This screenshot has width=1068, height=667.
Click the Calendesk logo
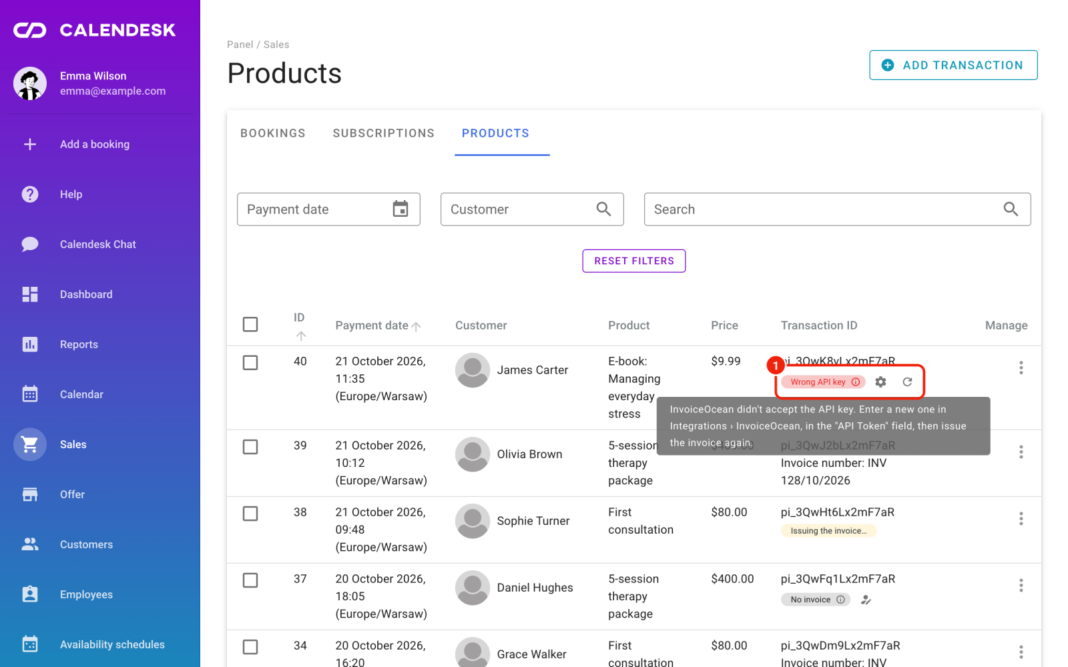coord(94,30)
